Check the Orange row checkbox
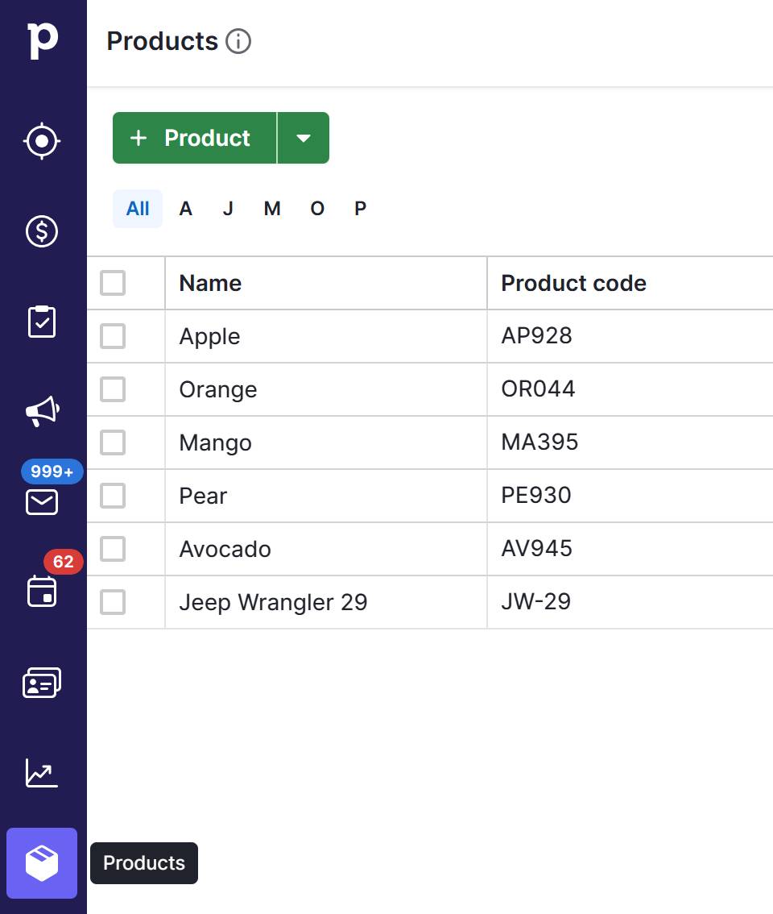Image resolution: width=773 pixels, height=914 pixels. 113,389
